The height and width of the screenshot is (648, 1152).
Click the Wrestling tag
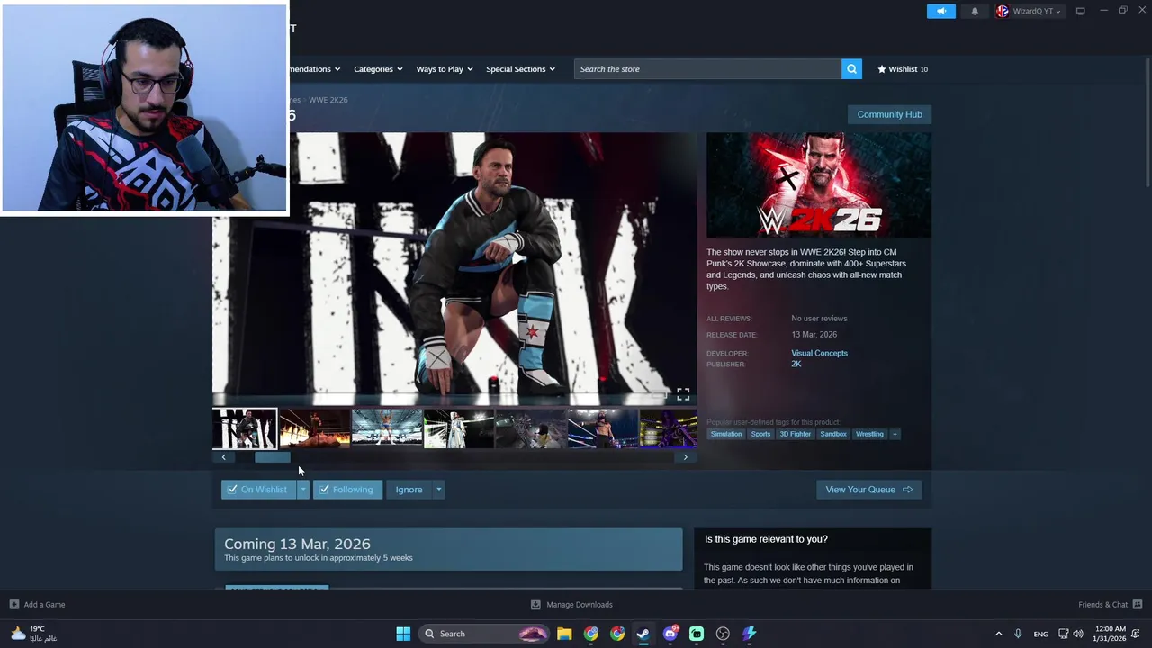pos(869,434)
